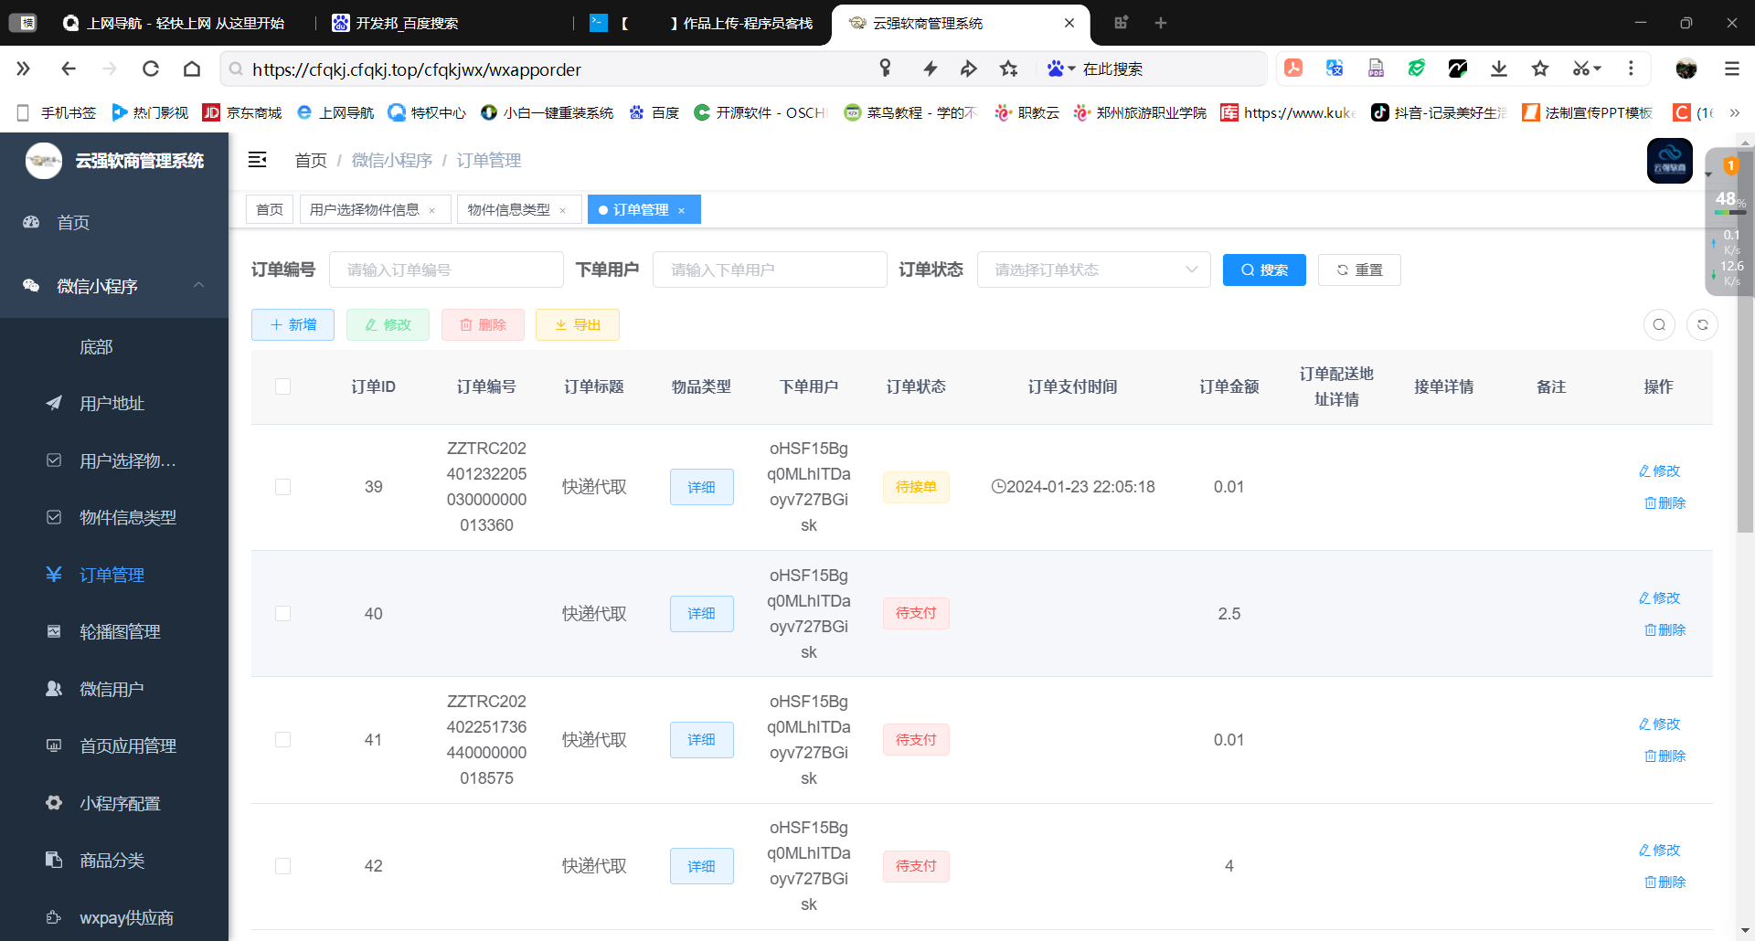Open wxpay供应商 in the sidebar

point(114,917)
